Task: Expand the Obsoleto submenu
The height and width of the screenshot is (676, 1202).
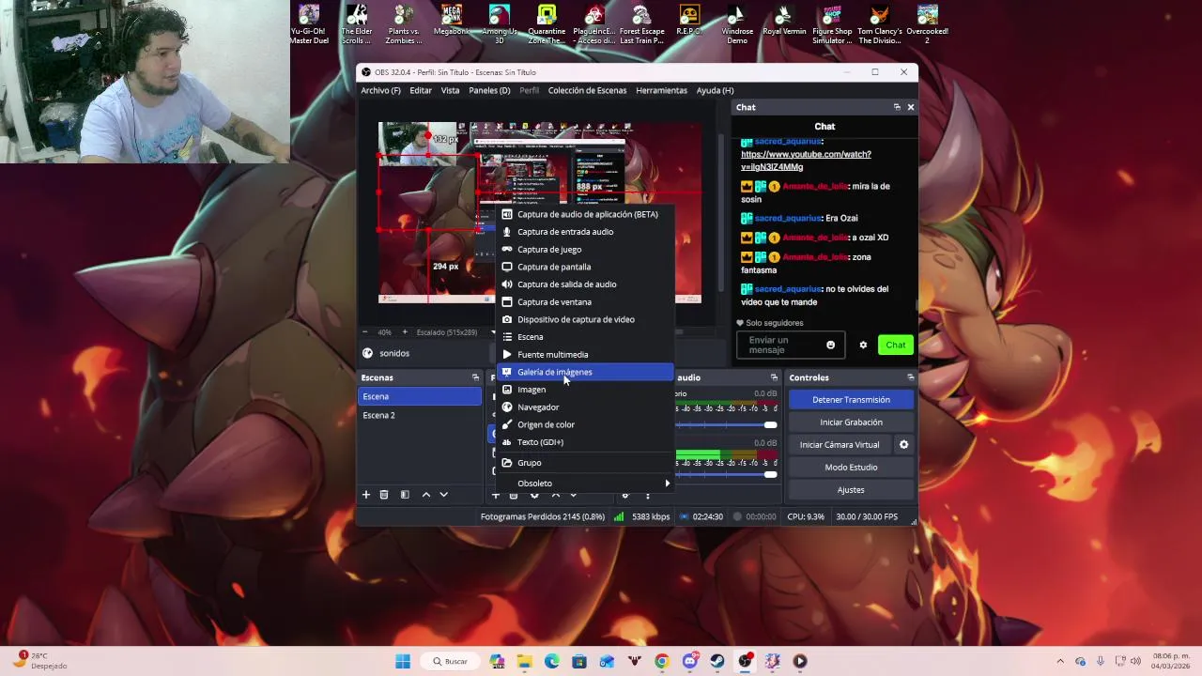Action: click(x=585, y=484)
